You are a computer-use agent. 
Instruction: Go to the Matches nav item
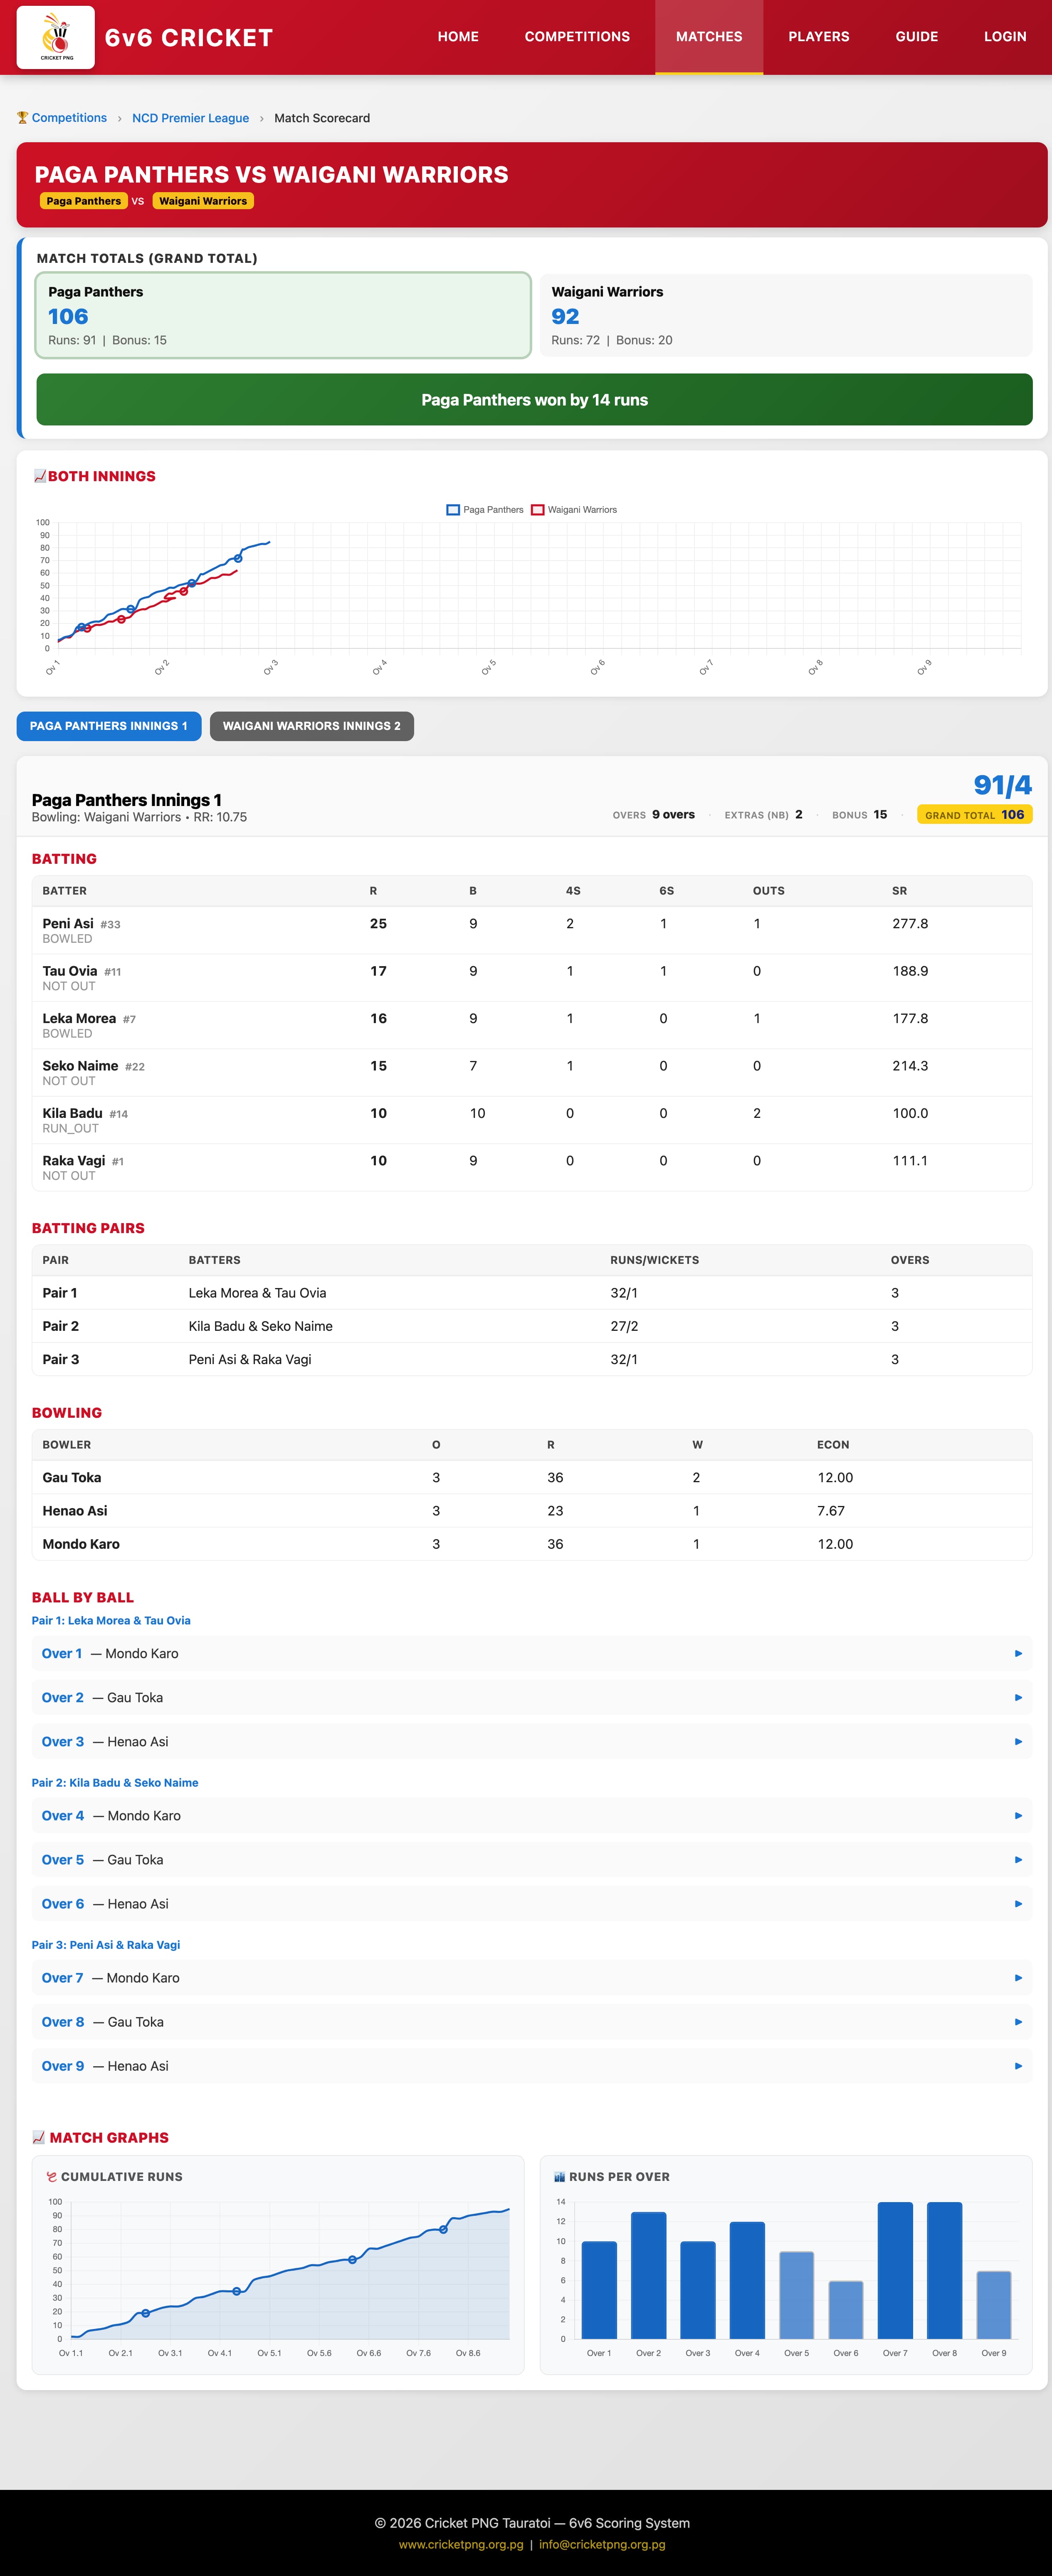pos(709,37)
